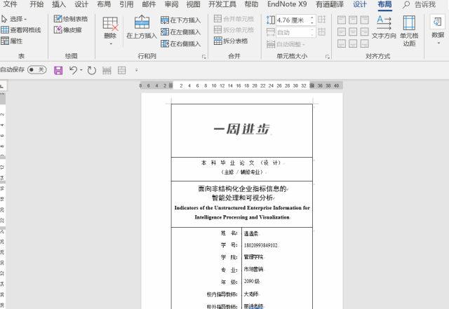
Task: Click the column width field showing 自动
Action: (293, 32)
